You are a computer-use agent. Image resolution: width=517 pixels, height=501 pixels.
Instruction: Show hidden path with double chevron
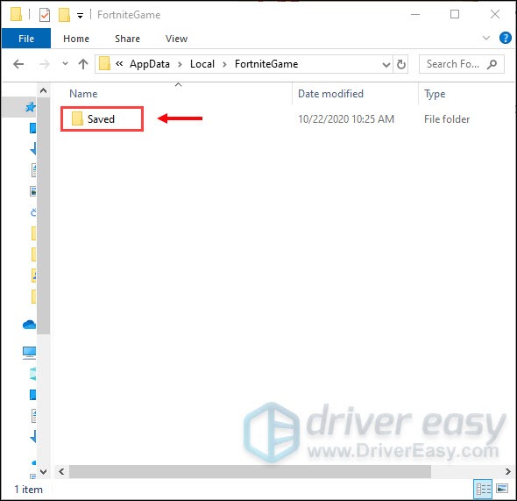click(x=119, y=64)
